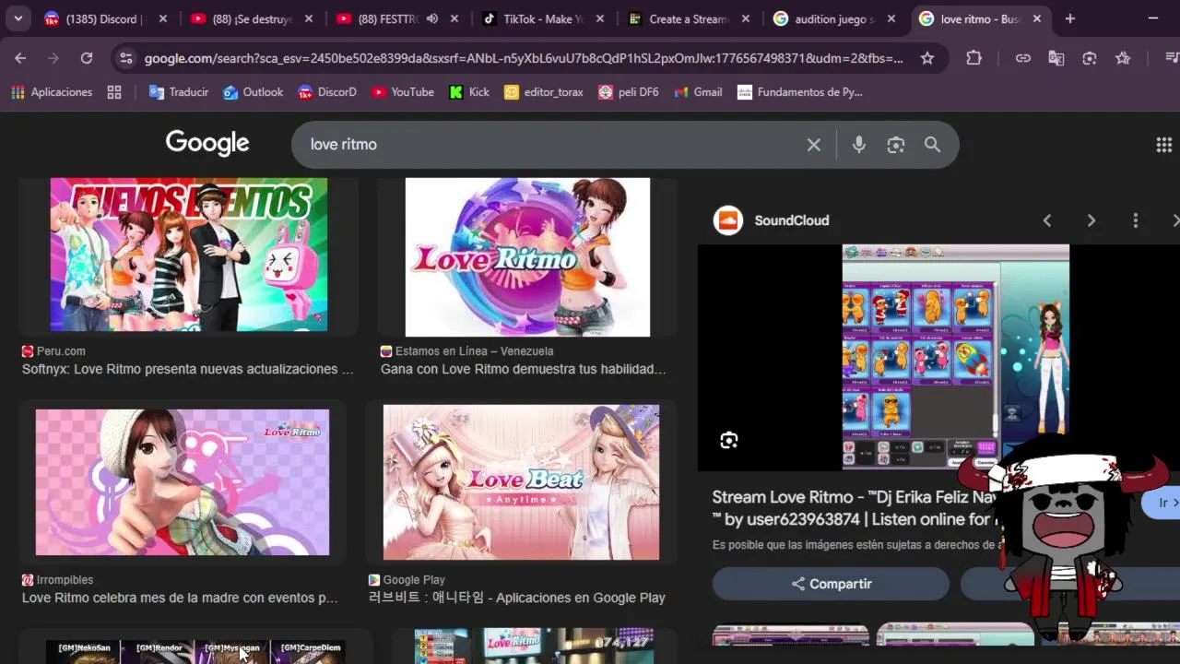Open the Google Lens toolbar icon
This screenshot has height=664, width=1180.
point(1090,58)
